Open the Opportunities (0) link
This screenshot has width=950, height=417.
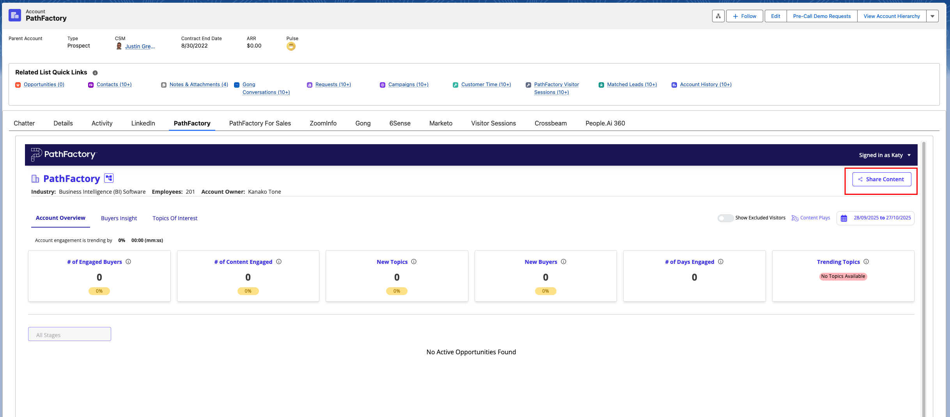[x=44, y=85]
